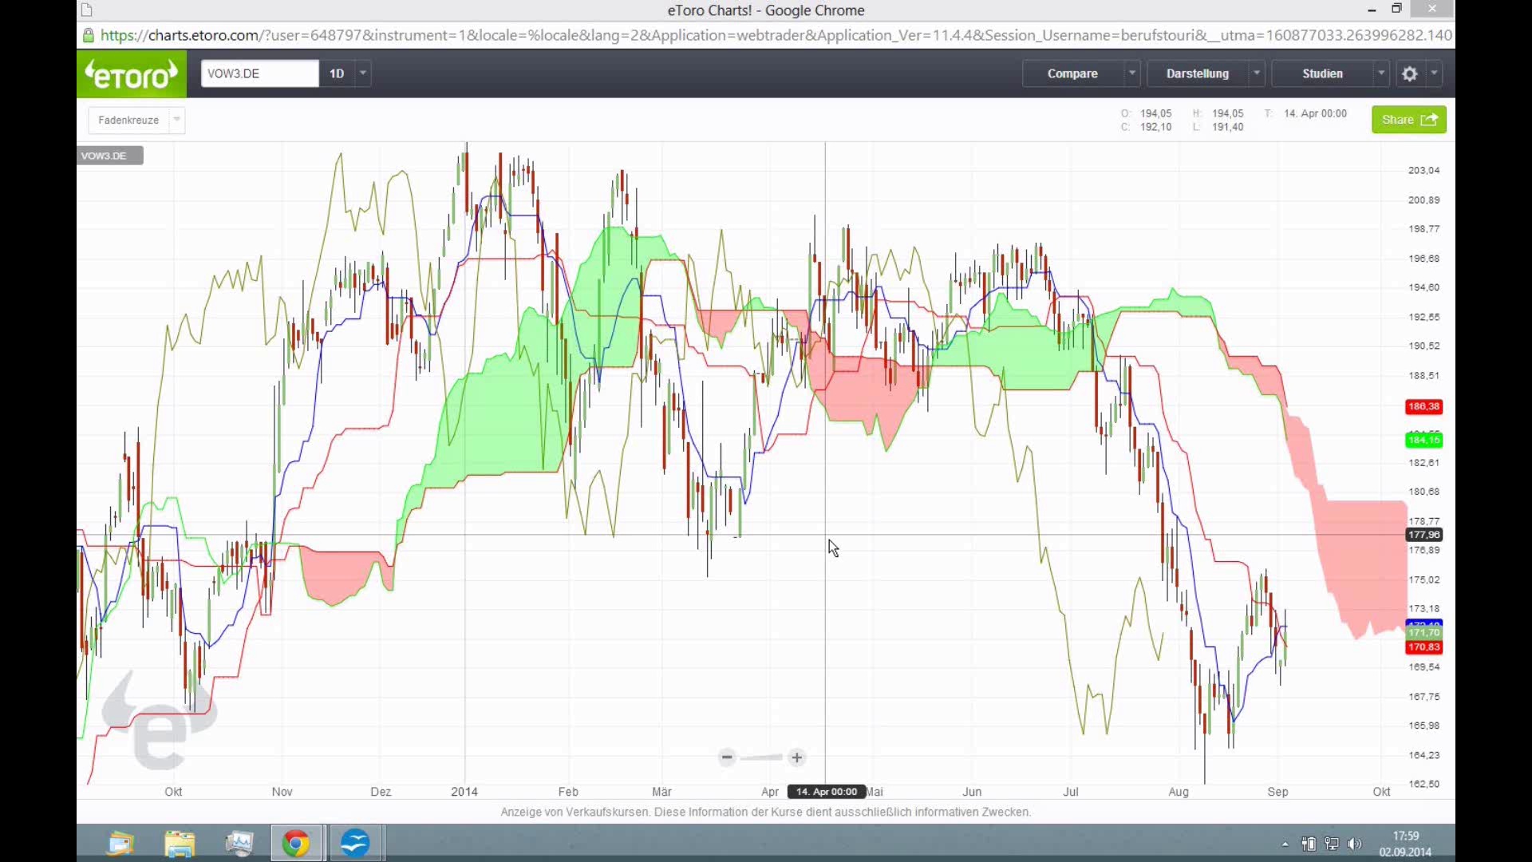Click the zoom out minus icon

tap(727, 757)
